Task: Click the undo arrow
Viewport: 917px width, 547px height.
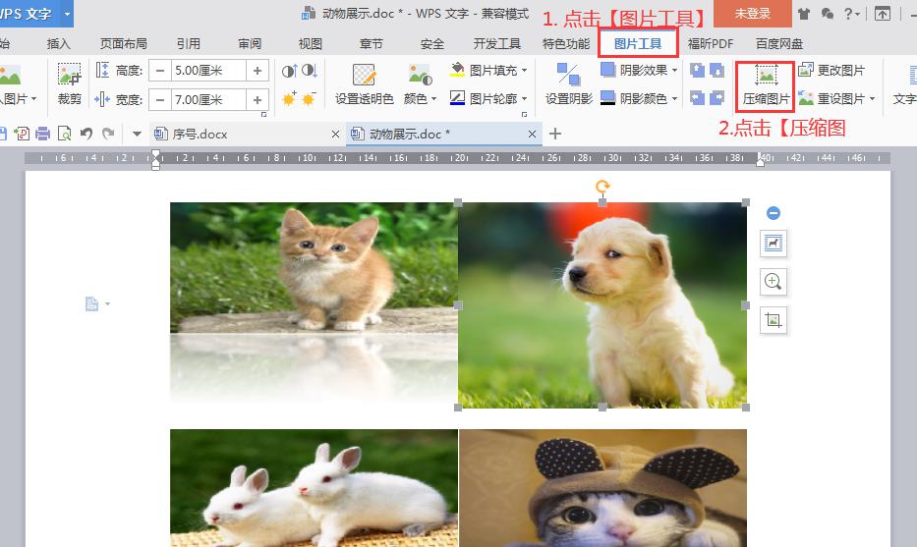Action: coord(86,134)
